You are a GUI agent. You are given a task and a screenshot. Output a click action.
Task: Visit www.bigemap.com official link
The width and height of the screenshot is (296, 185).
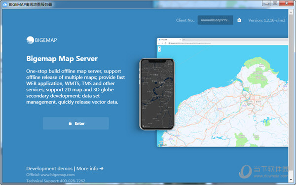58,175
